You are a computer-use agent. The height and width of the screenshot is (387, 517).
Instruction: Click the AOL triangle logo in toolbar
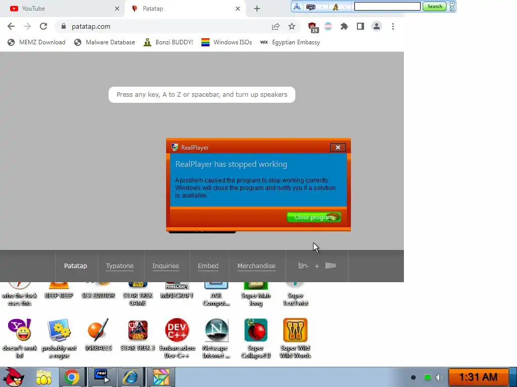point(297,7)
